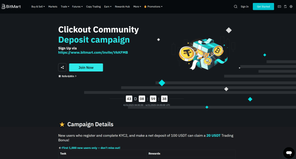Expand the Buy & Sell dropdown
This screenshot has width=296, height=159.
point(38,7)
